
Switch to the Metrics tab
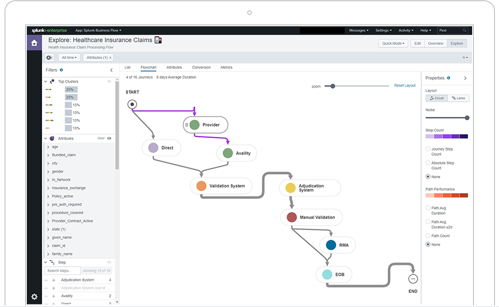click(x=226, y=67)
